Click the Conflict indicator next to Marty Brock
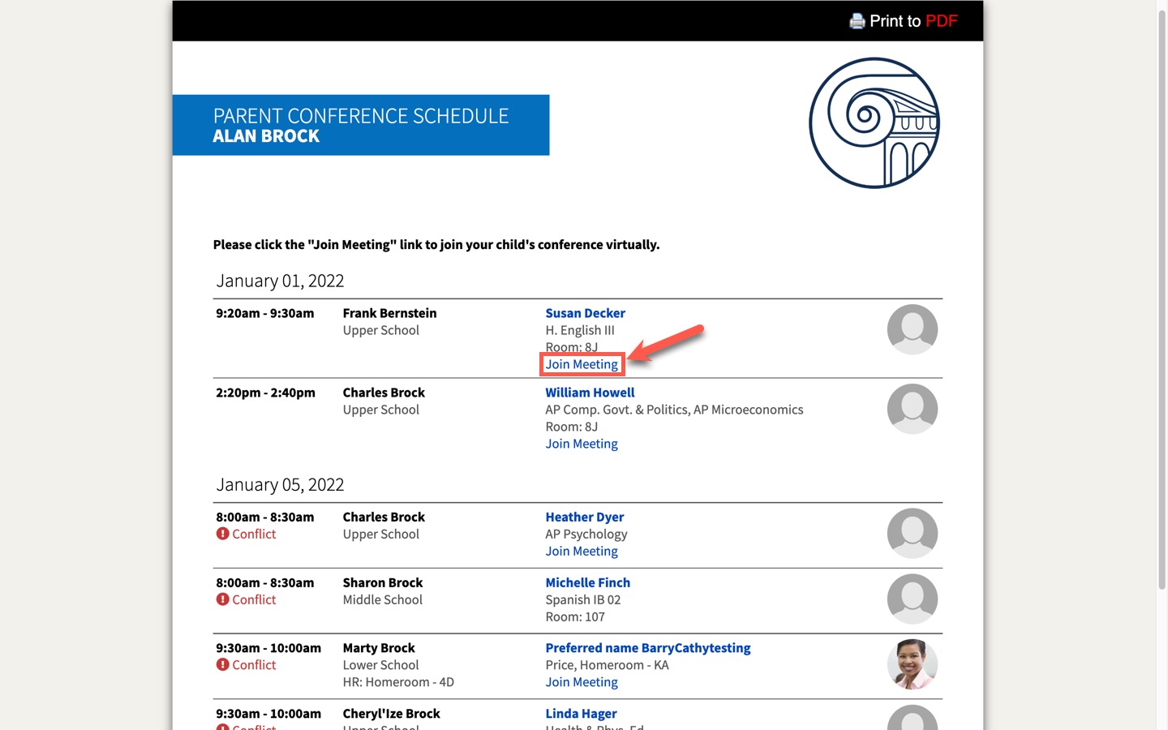This screenshot has height=730, width=1168. (x=223, y=664)
